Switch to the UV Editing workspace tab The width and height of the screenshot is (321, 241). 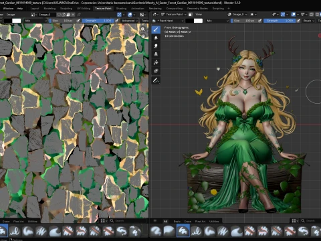(84, 9)
